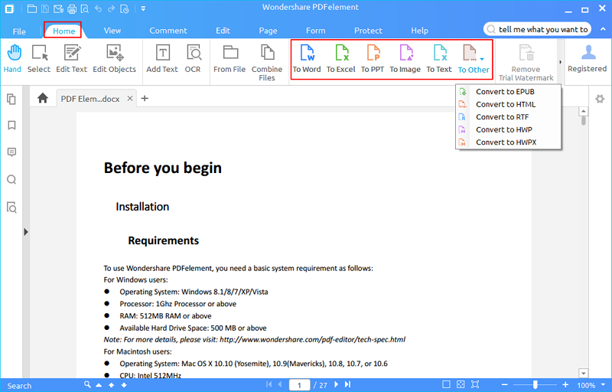Screen dimensions: 612x392
Task: Switch to the View tab
Action: (x=112, y=31)
